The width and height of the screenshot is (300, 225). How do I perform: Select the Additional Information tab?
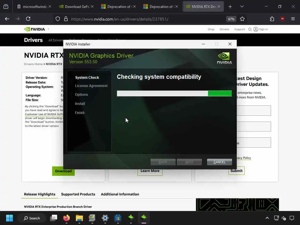coord(120,194)
